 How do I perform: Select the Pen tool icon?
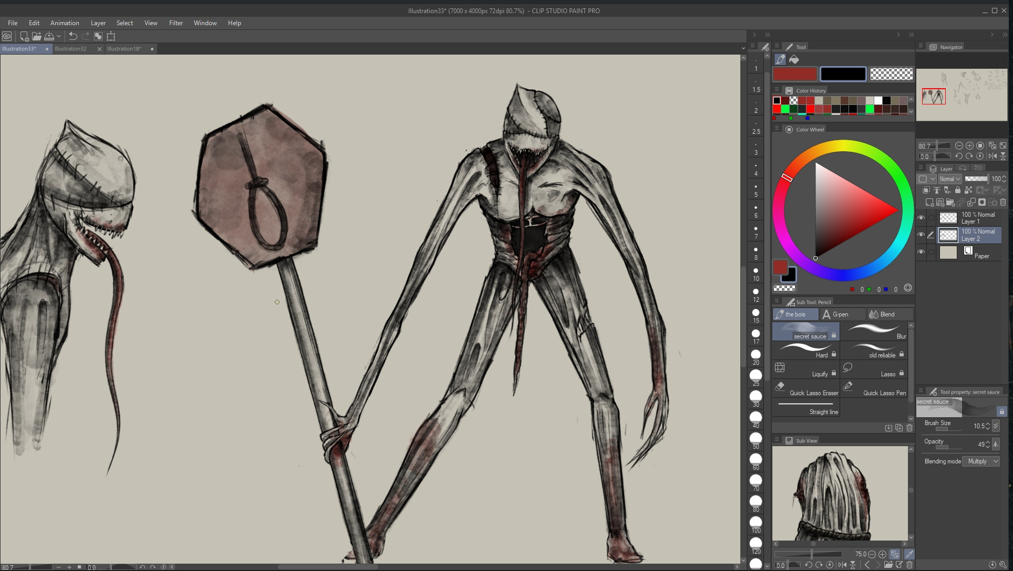[x=780, y=59]
